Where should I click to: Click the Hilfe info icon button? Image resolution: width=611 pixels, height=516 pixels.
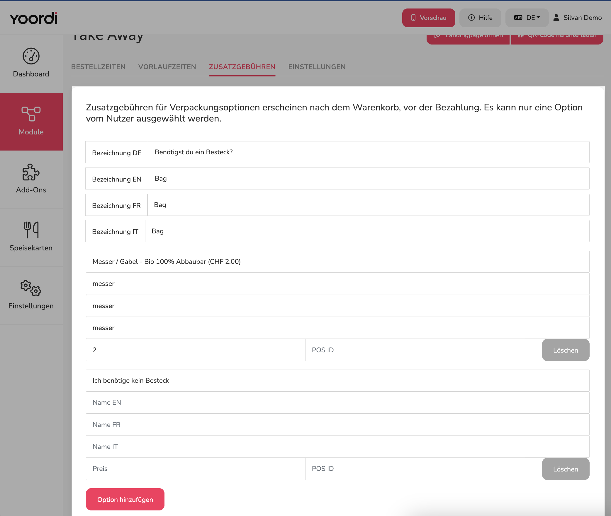[480, 18]
